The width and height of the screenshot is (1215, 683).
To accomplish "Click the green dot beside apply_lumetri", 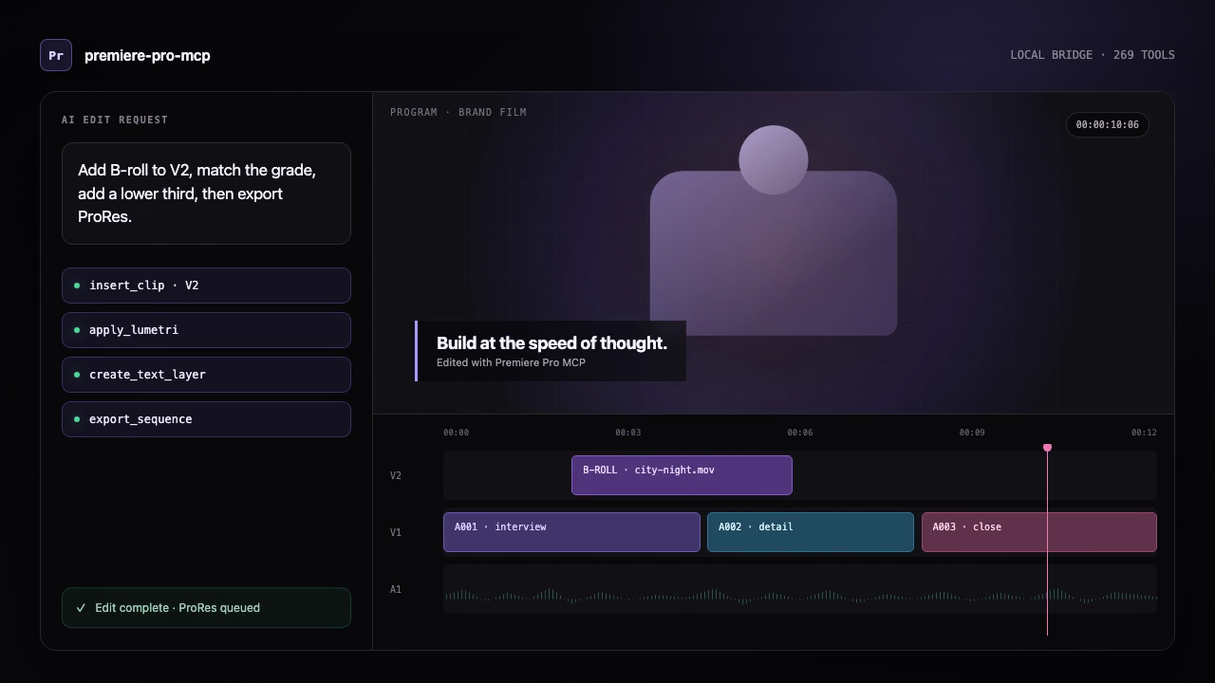I will pos(77,330).
